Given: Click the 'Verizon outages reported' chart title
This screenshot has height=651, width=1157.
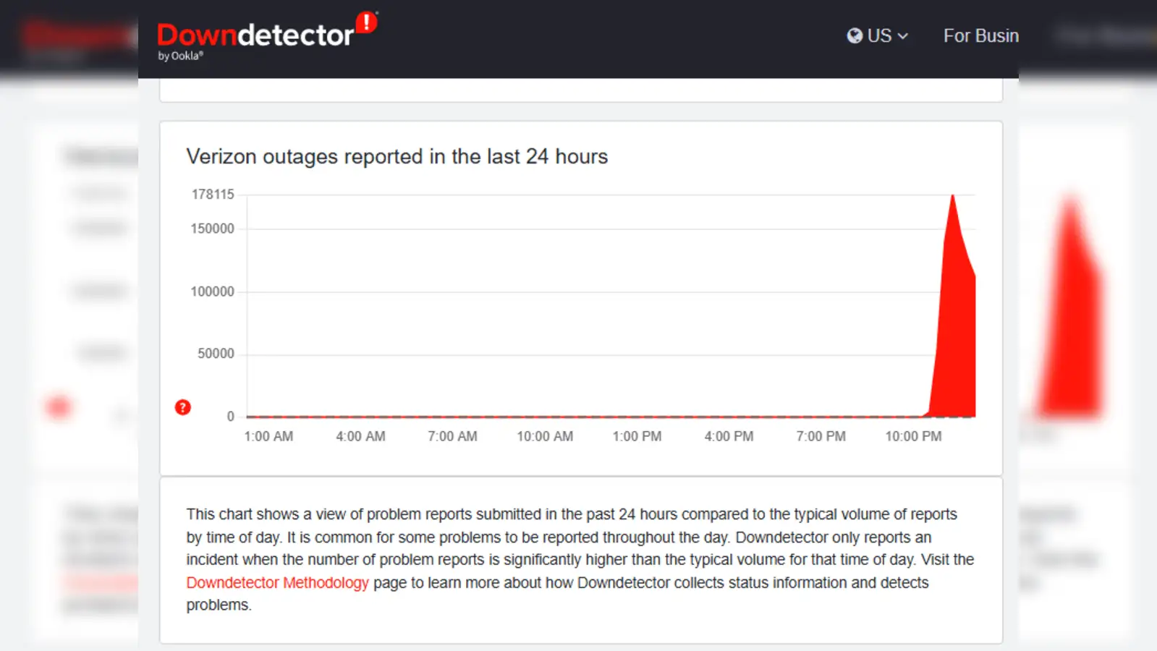Looking at the screenshot, I should tap(397, 156).
